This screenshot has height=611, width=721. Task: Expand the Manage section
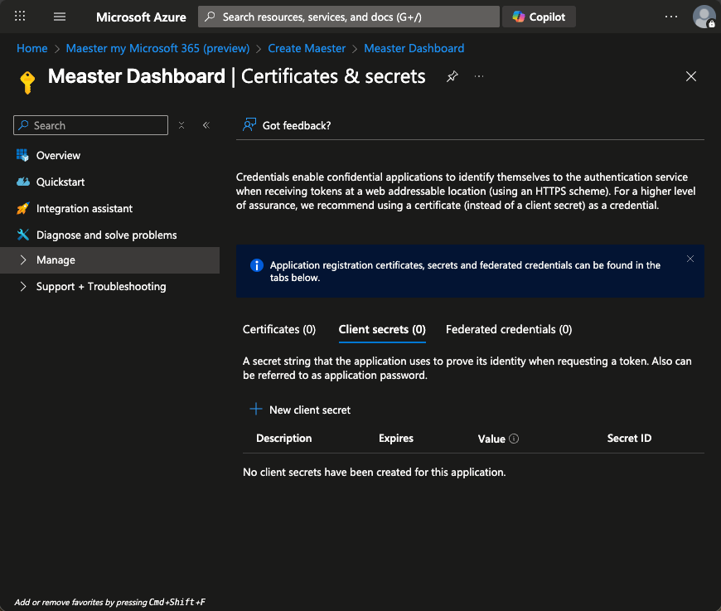(56, 260)
